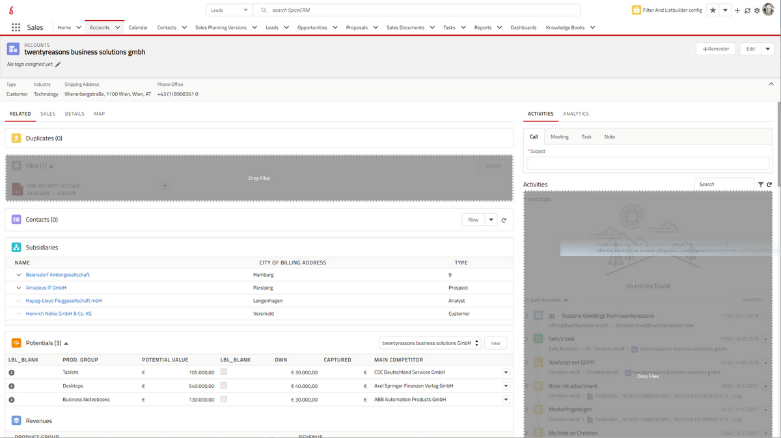The height and width of the screenshot is (438, 781).
Task: Click the Reminder button
Action: point(715,49)
